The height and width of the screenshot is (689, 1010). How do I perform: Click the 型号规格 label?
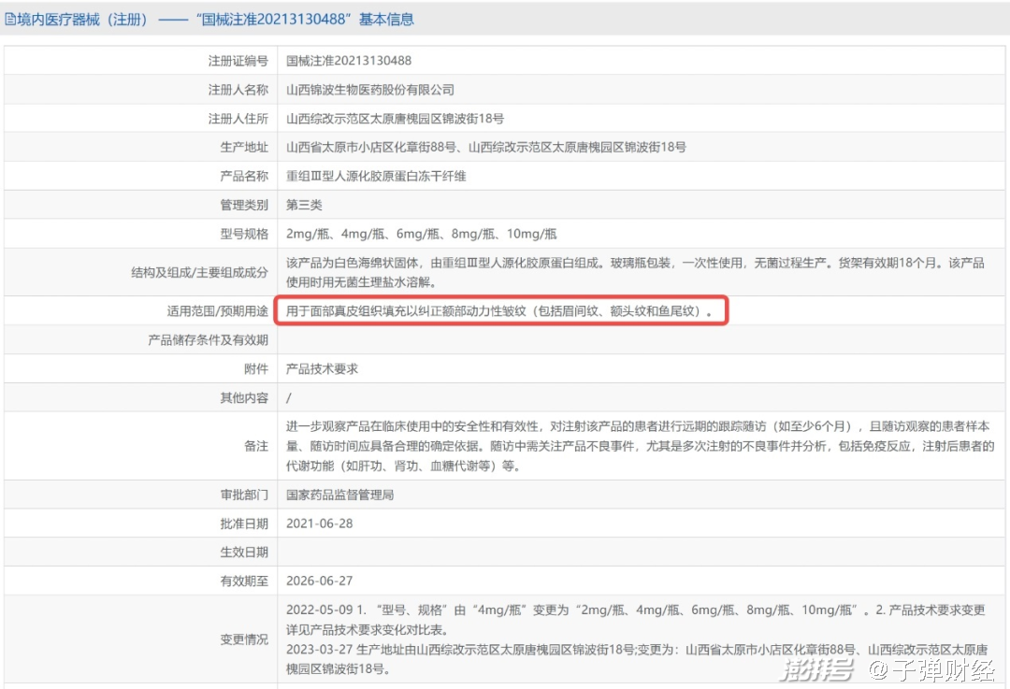point(243,234)
